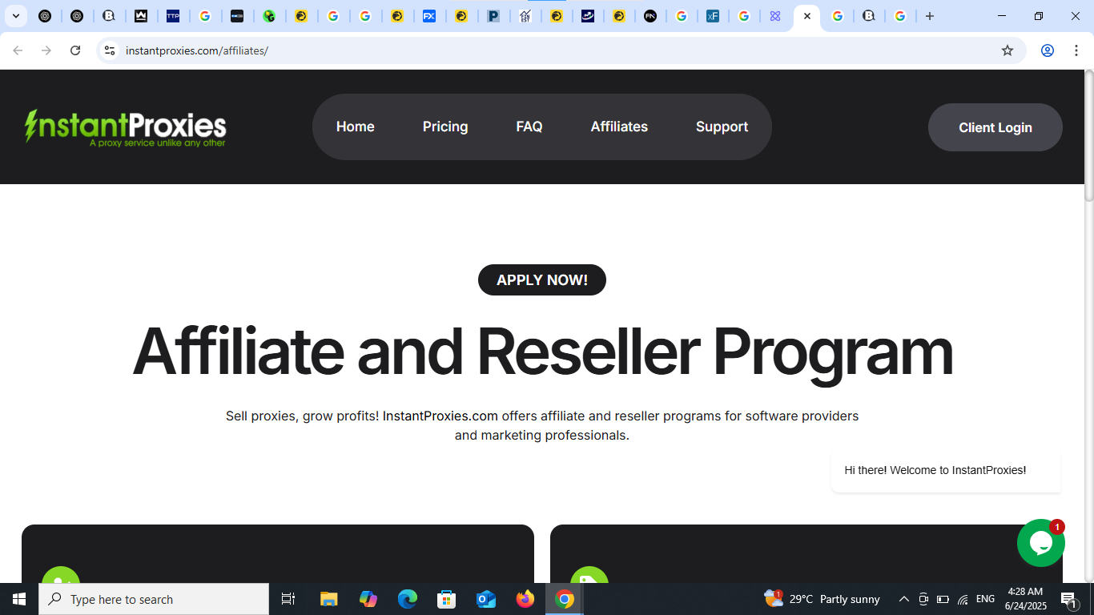The height and width of the screenshot is (615, 1094).
Task: Open the clock showing 4:28 AM
Action: pyautogui.click(x=1025, y=599)
